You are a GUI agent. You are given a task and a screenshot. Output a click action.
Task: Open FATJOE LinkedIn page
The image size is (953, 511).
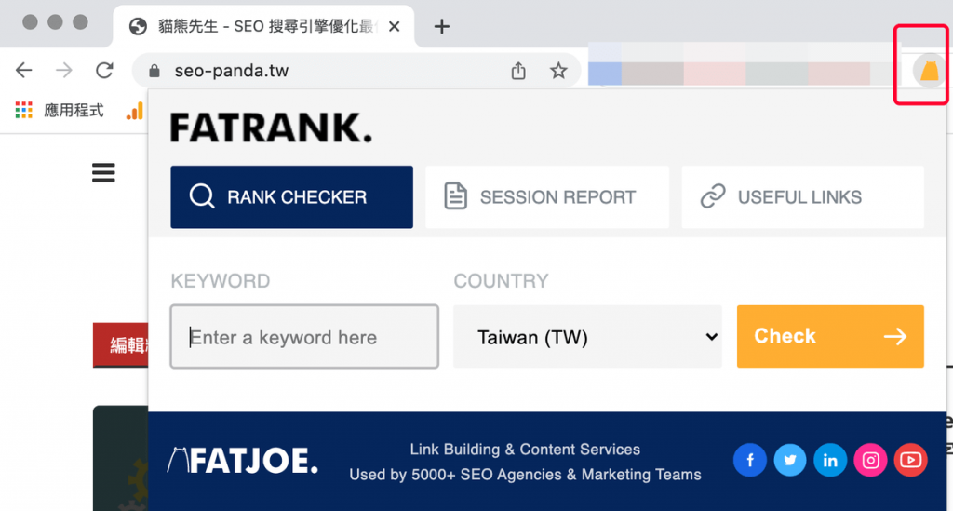tap(829, 460)
